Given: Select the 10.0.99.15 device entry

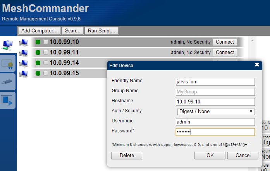Looking at the screenshot, I should tap(69, 73).
